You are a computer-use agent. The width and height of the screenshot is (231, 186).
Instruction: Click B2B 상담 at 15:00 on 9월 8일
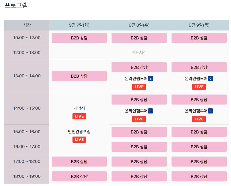click(x=139, y=132)
